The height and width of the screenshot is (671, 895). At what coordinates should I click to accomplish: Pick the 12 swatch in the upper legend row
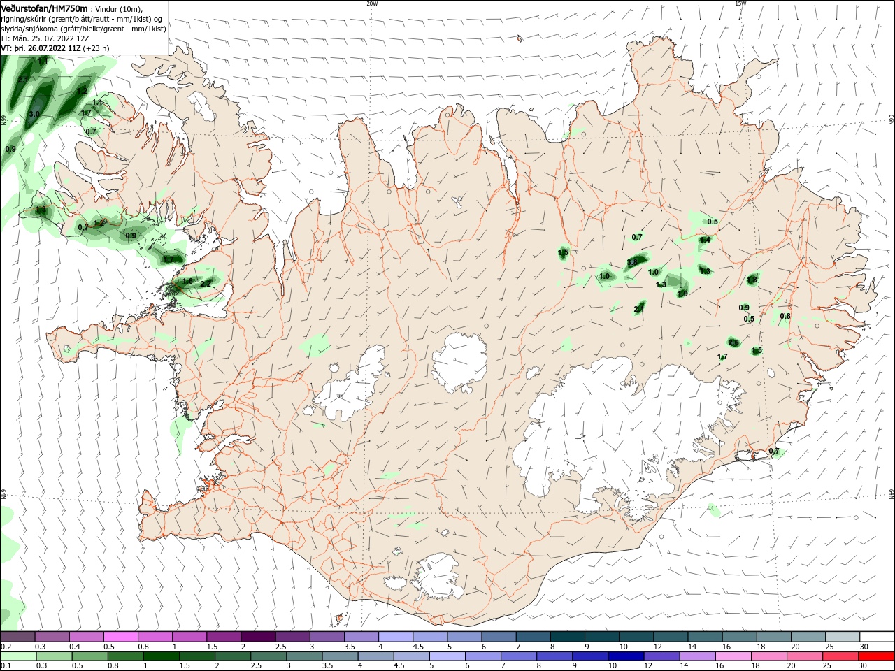click(x=671, y=637)
